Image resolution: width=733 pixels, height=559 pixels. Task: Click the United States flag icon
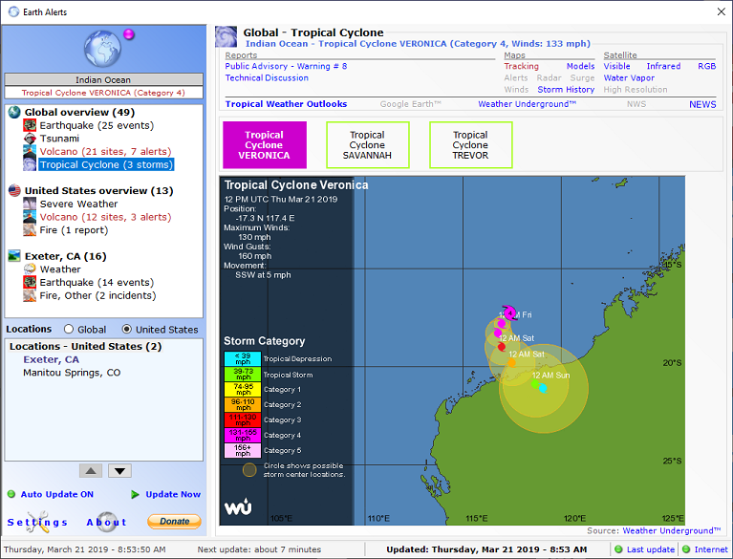(x=14, y=191)
